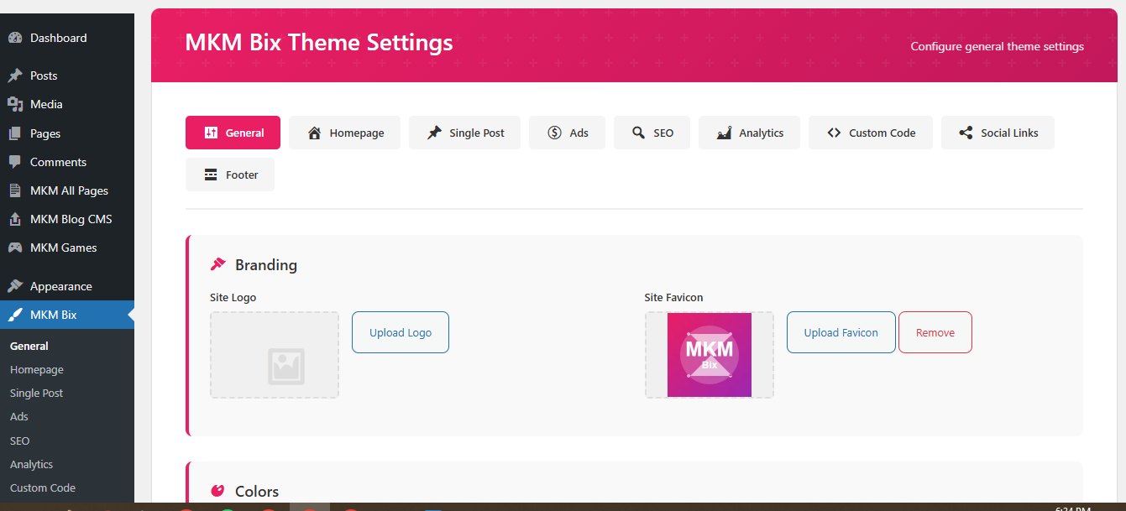Remove the current site favicon

(x=935, y=332)
